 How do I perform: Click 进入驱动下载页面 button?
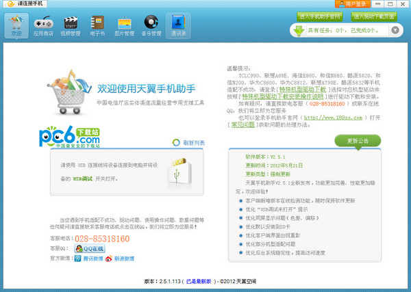tap(374, 16)
